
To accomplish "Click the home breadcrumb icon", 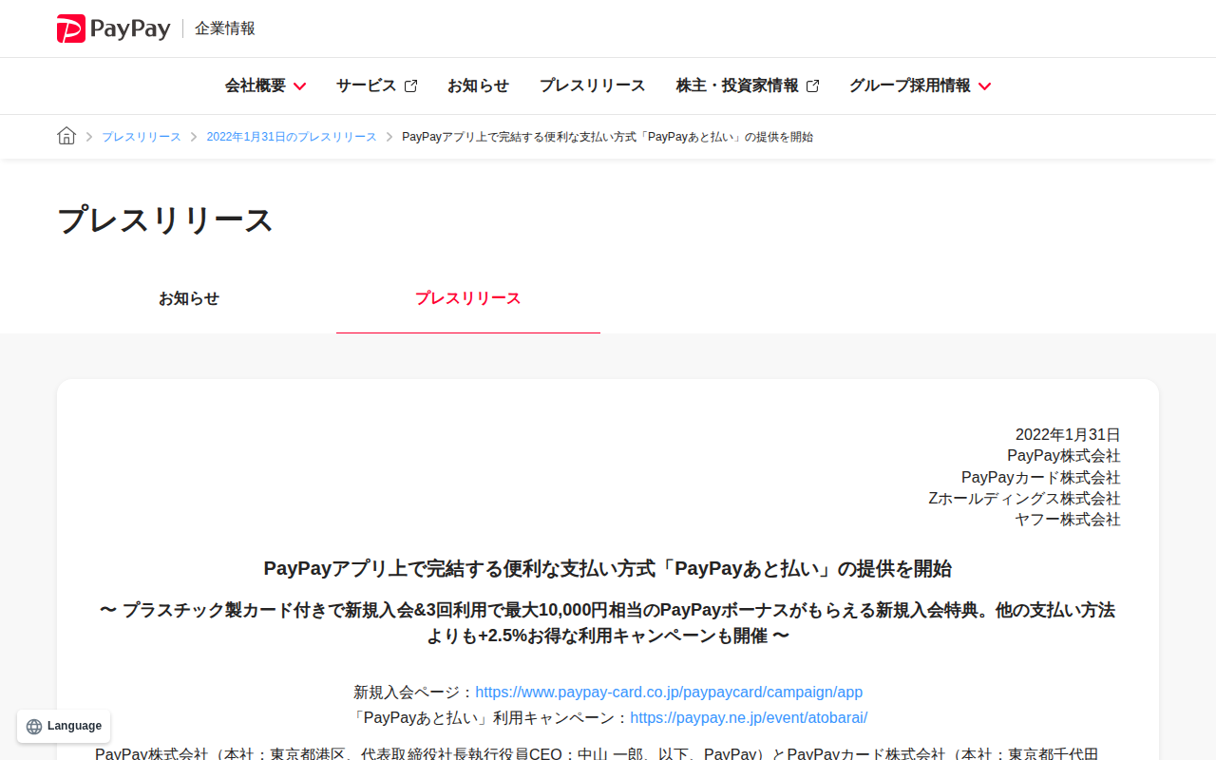I will tap(66, 136).
